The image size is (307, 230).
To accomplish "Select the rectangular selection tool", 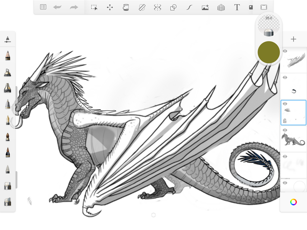I will point(94,7).
